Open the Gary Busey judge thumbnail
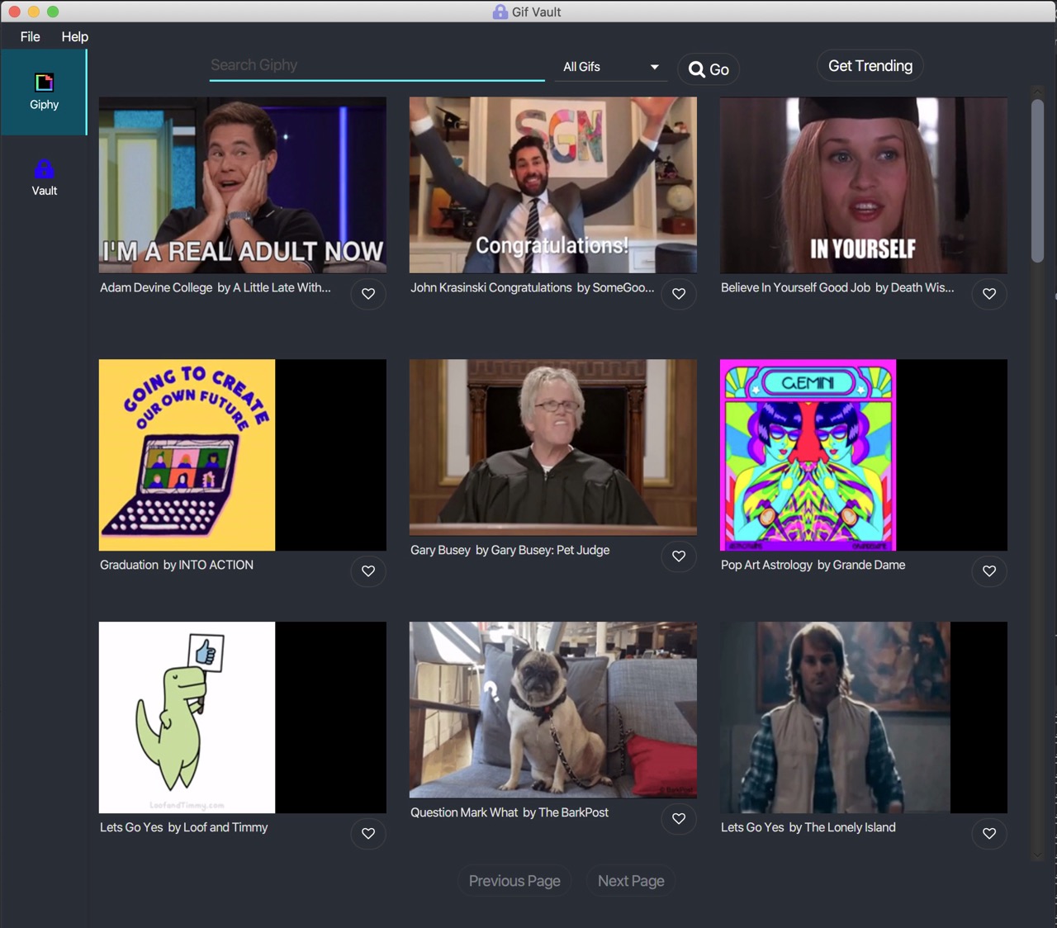The height and width of the screenshot is (928, 1057). coord(553,447)
